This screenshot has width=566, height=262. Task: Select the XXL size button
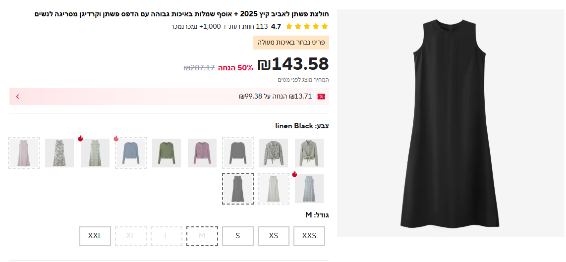coord(95,236)
